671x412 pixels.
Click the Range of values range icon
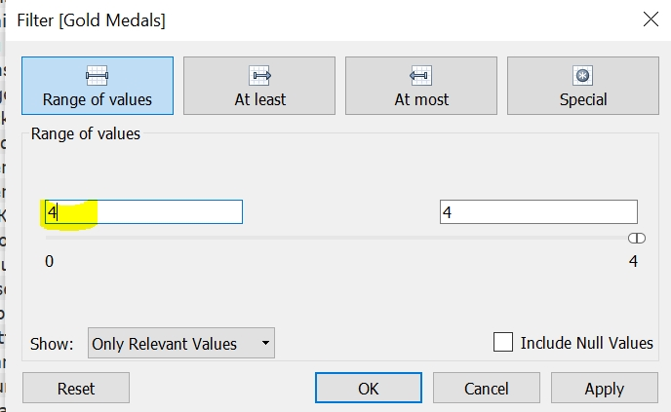98,75
